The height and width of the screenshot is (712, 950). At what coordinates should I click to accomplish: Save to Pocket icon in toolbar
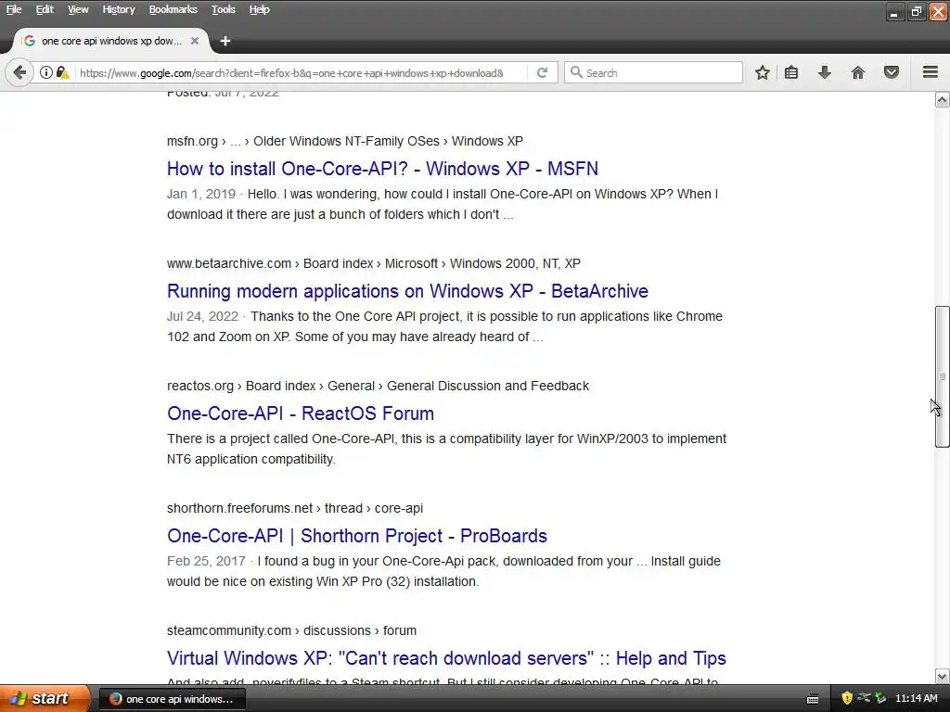[x=892, y=72]
